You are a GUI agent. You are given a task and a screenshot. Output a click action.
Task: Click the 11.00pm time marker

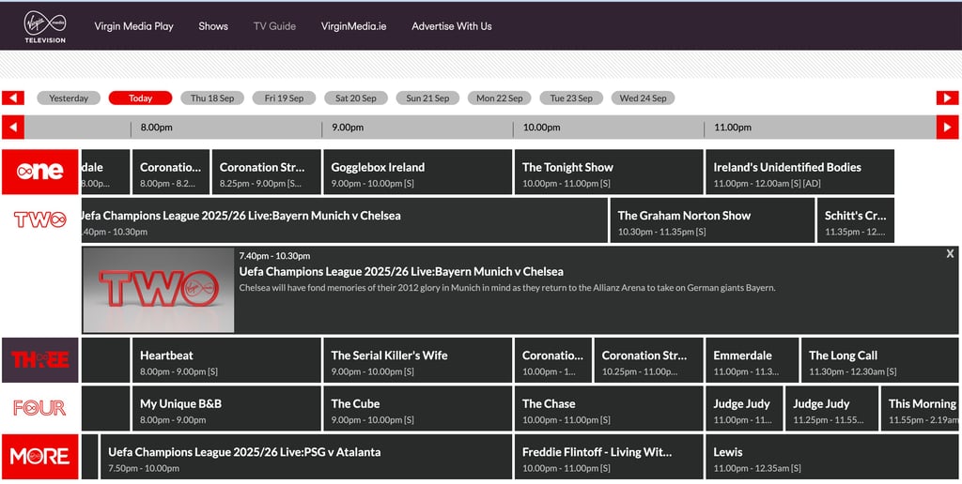(x=733, y=128)
